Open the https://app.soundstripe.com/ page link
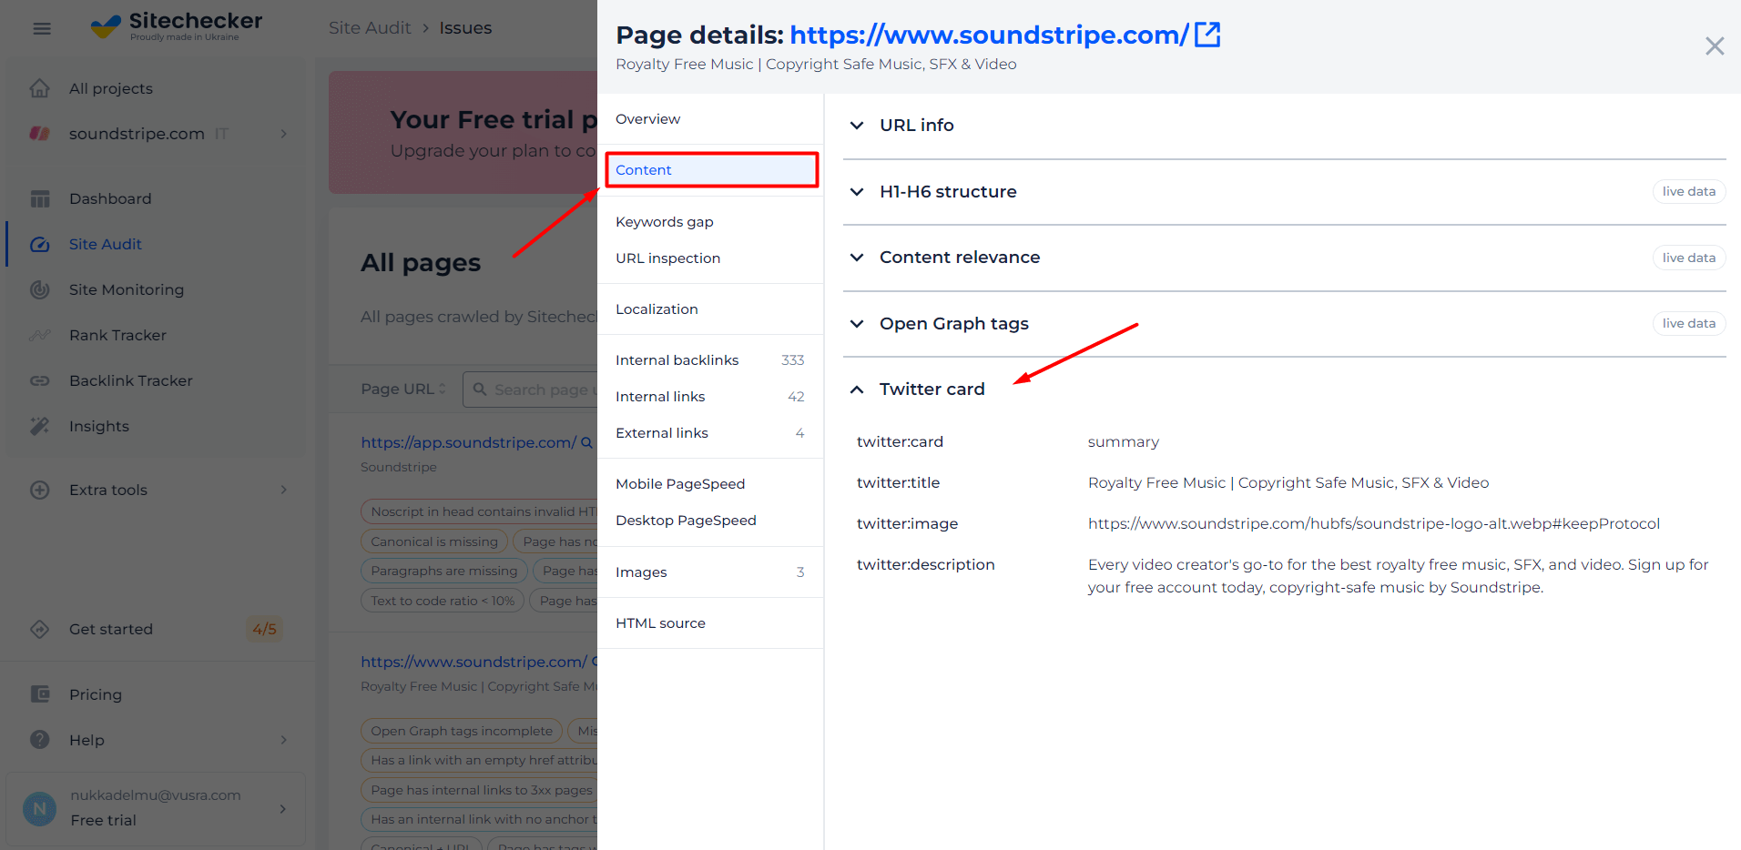 pos(468,442)
